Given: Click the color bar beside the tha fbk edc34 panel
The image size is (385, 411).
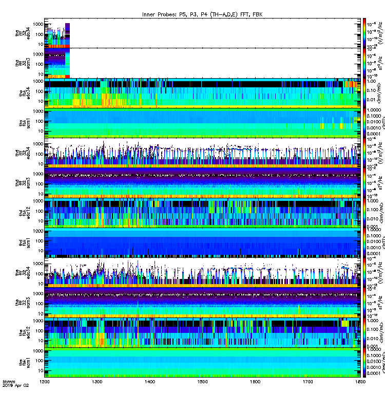Looking at the screenshot, I should click(x=364, y=93).
